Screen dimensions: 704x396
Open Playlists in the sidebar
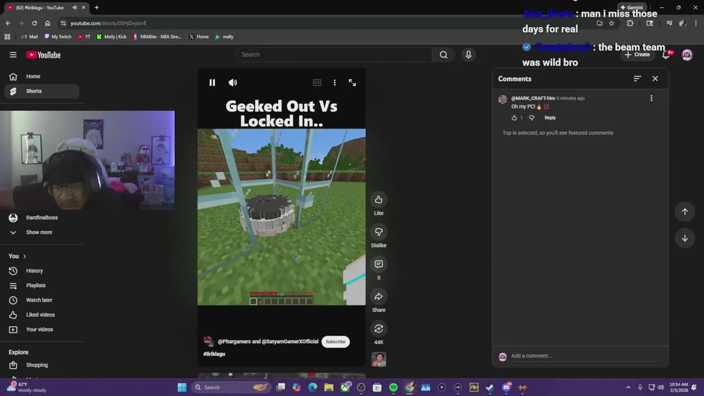coord(42,285)
